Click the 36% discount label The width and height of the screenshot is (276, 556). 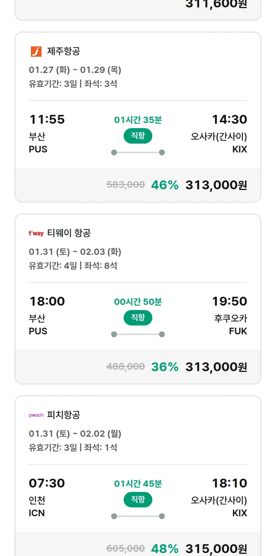[x=164, y=367]
